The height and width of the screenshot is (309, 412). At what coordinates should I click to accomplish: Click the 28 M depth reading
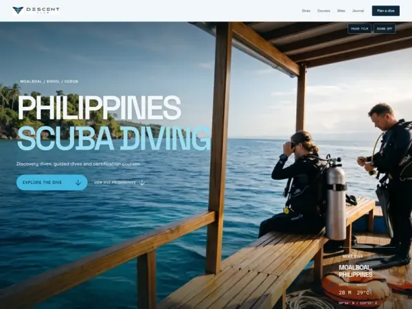345,293
